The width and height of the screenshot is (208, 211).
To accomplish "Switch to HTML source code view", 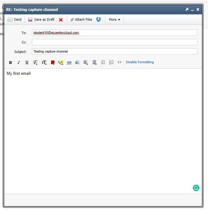I will click(120, 62).
